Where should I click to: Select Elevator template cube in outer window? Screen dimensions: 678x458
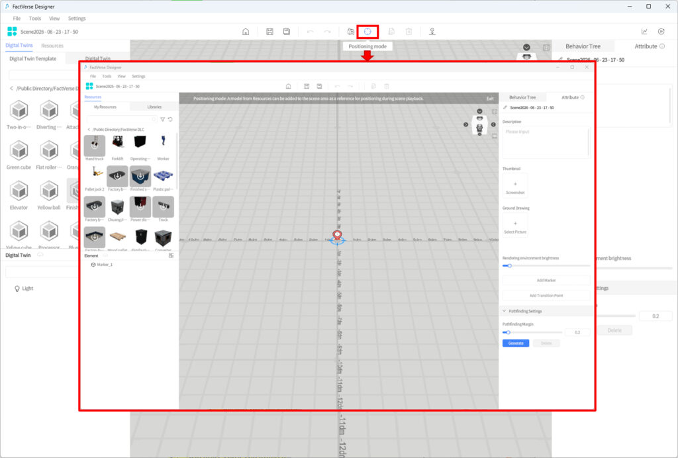tap(19, 191)
